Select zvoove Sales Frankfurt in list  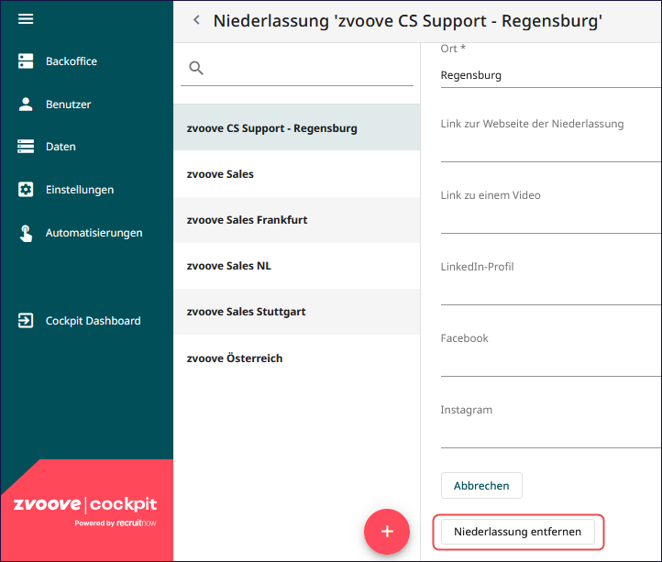point(296,220)
